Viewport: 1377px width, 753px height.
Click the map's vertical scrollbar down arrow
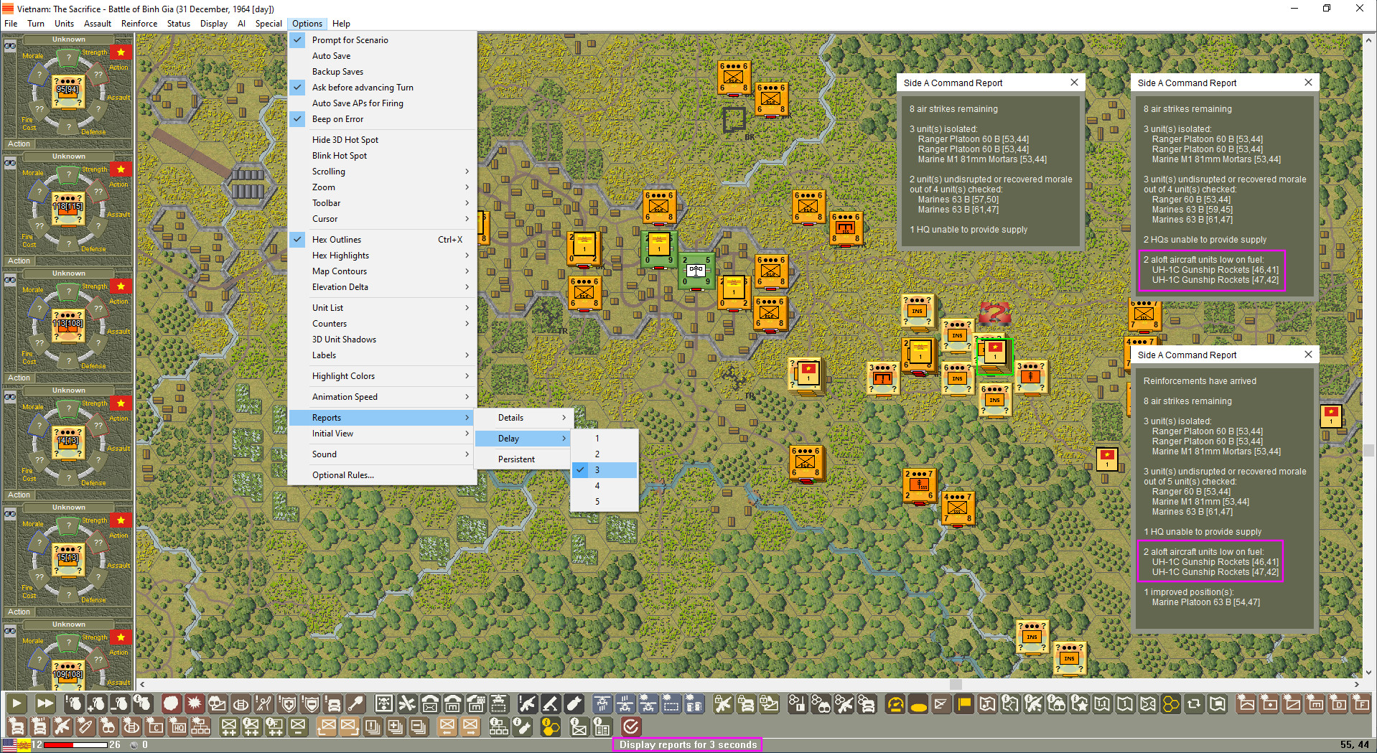pyautogui.click(x=1369, y=673)
